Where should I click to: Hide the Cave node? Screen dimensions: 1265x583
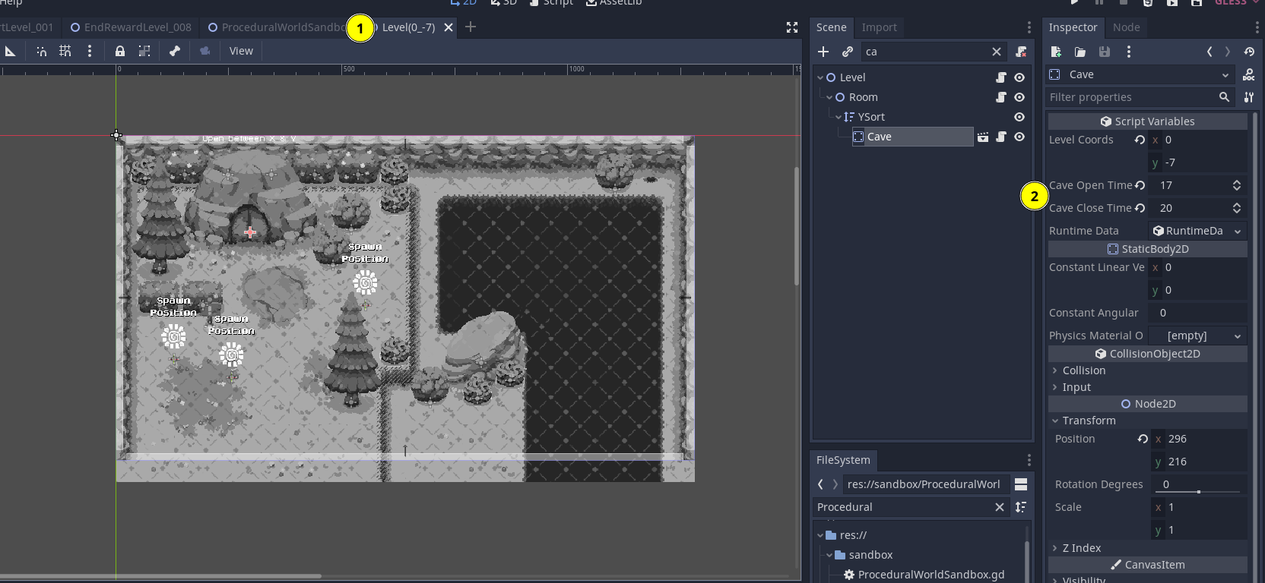point(1019,137)
